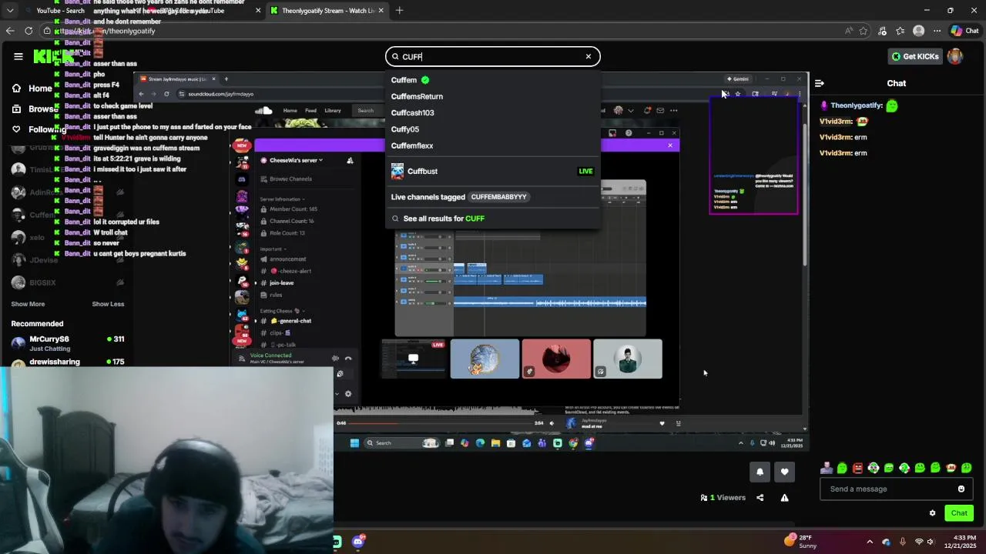Screen dimensions: 986x554
Task: Open the media control icon in the browser toolbar
Action: (882, 31)
